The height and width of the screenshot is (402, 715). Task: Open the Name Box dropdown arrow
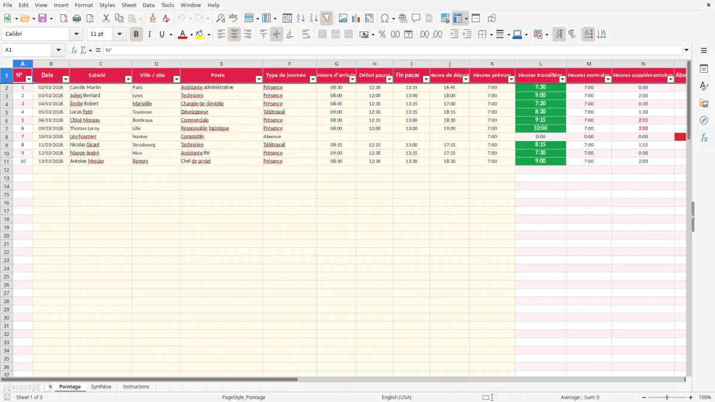(x=58, y=50)
